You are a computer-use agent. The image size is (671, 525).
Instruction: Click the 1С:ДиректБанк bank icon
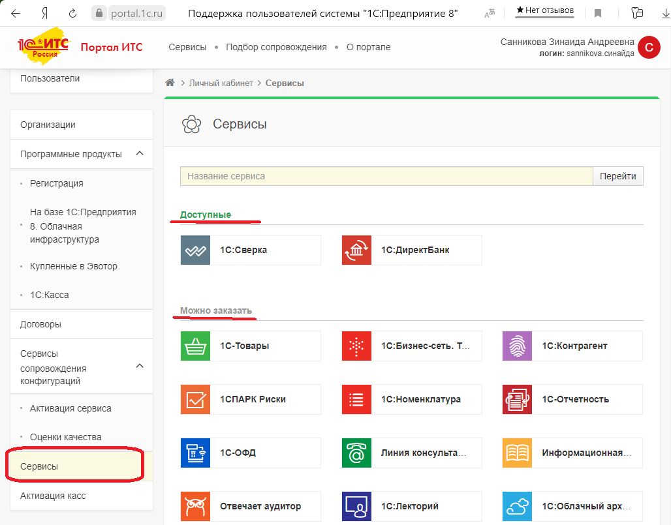pyautogui.click(x=356, y=250)
